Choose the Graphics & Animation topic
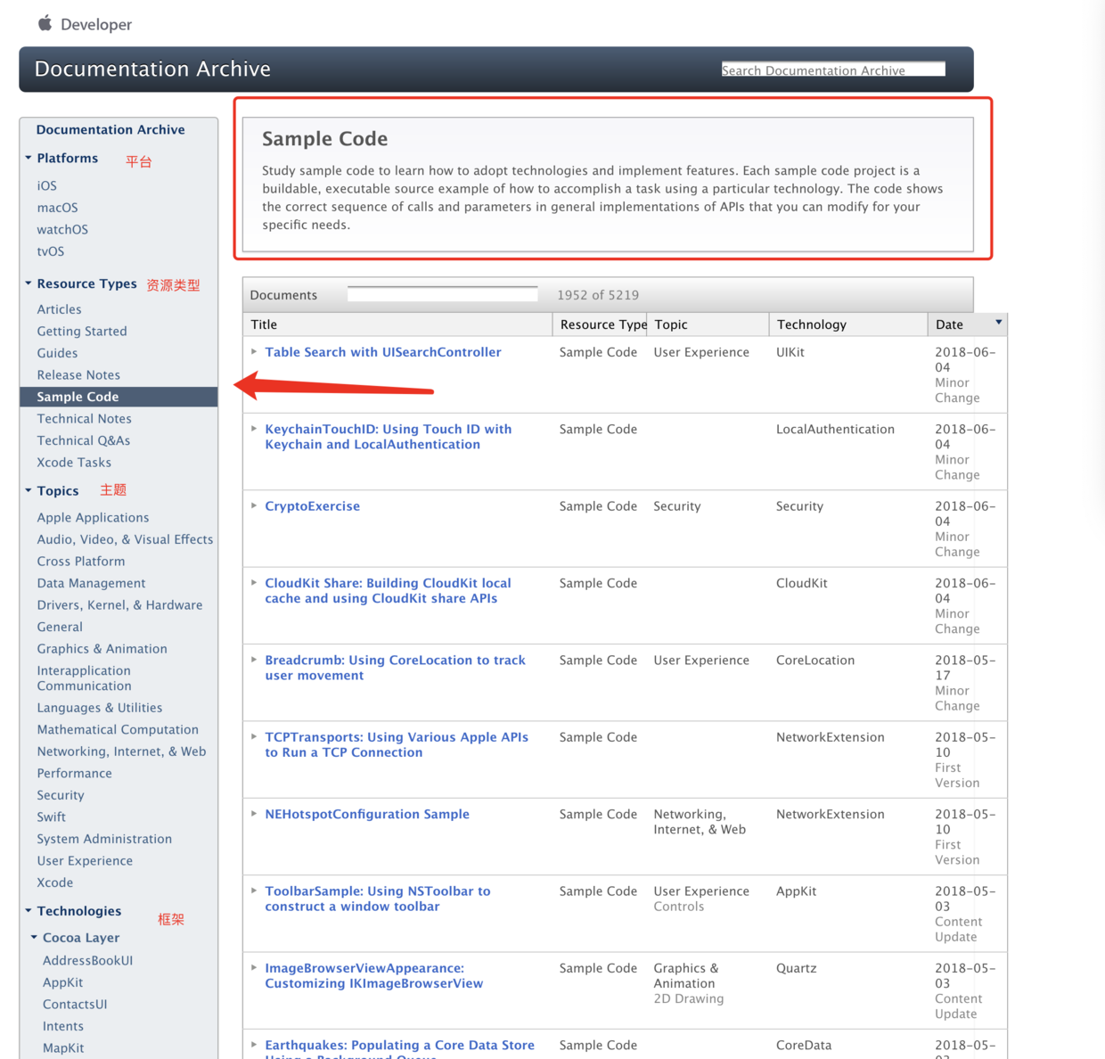This screenshot has height=1059, width=1105. [x=102, y=649]
